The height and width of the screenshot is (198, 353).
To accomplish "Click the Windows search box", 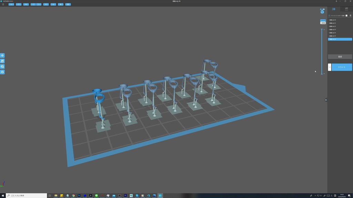I will [26, 196].
